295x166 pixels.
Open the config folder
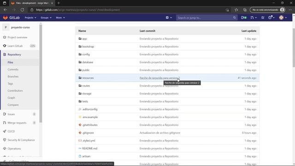click(x=86, y=54)
